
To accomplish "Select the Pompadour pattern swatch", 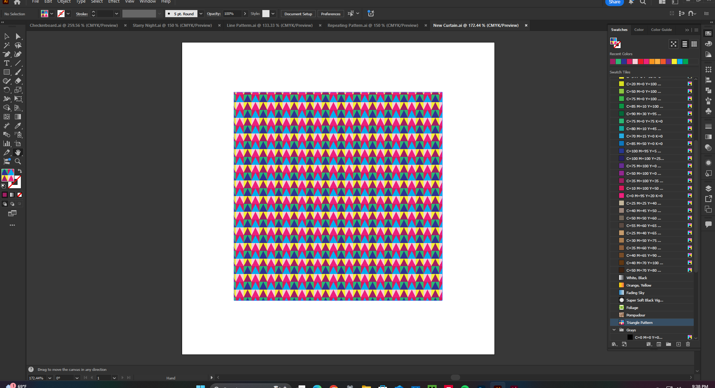I will coord(636,315).
